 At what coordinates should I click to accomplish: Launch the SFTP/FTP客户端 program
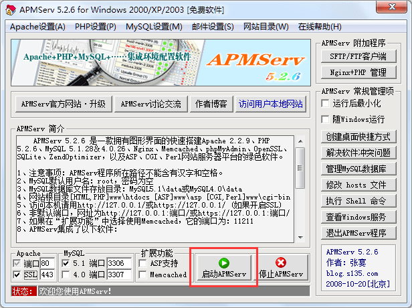point(358,56)
